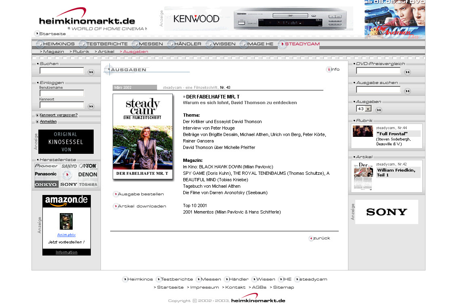The height and width of the screenshot is (308, 457).
Task: Focus the Benutzername input field
Action: coord(62,93)
